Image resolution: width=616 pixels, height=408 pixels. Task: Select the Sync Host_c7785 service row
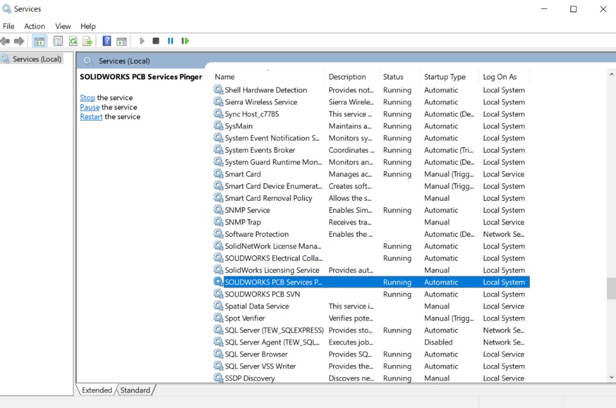(x=372, y=114)
